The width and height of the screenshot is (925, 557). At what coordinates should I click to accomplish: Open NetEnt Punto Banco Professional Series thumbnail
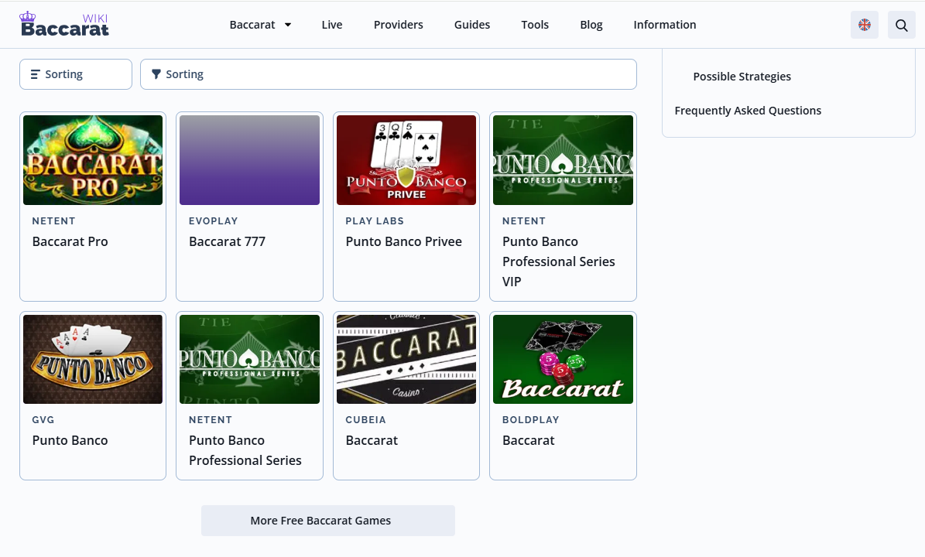pos(249,359)
